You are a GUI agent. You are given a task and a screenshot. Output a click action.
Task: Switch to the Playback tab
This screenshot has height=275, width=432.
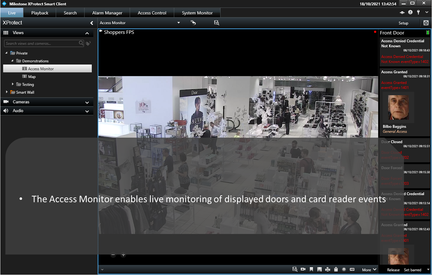pyautogui.click(x=40, y=13)
